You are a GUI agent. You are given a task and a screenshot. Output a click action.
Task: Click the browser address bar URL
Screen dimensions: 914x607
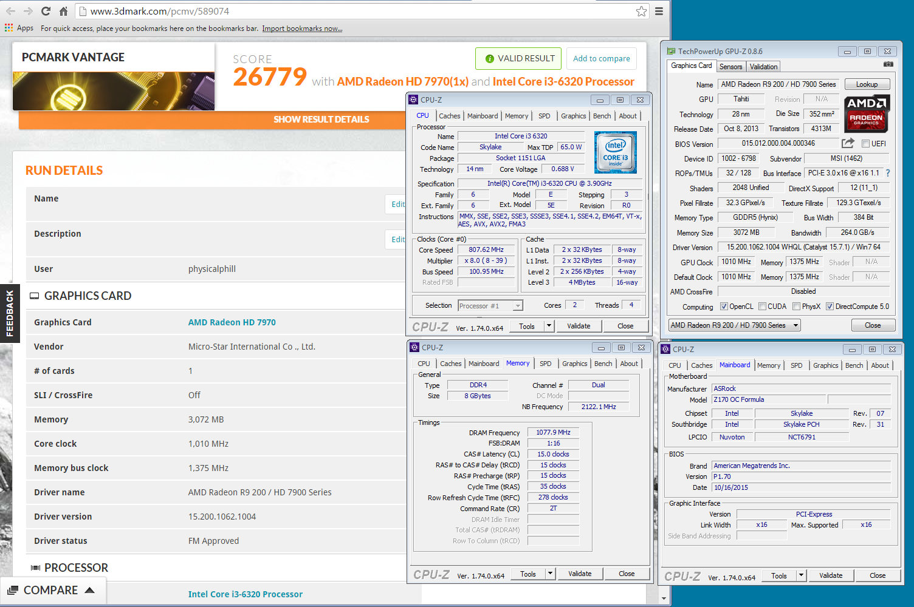tap(160, 11)
